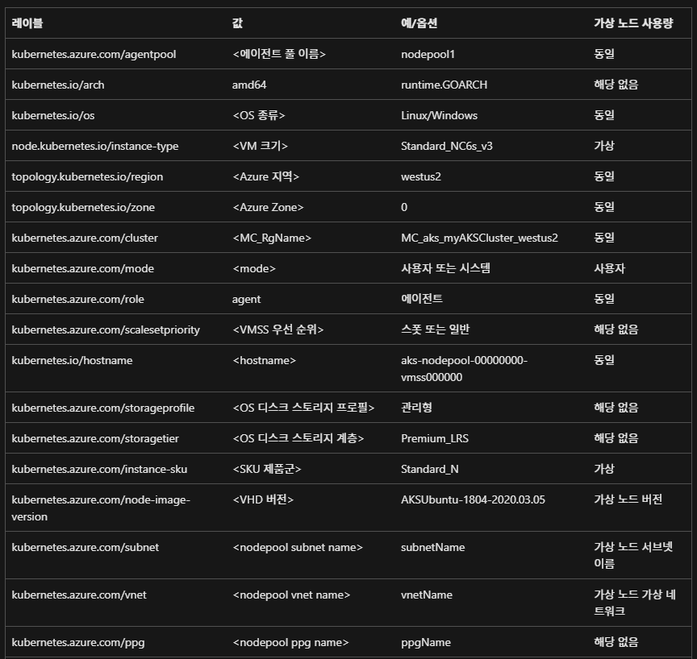This screenshot has height=659, width=697.
Task: Select the '값' column header
Action: point(237,23)
